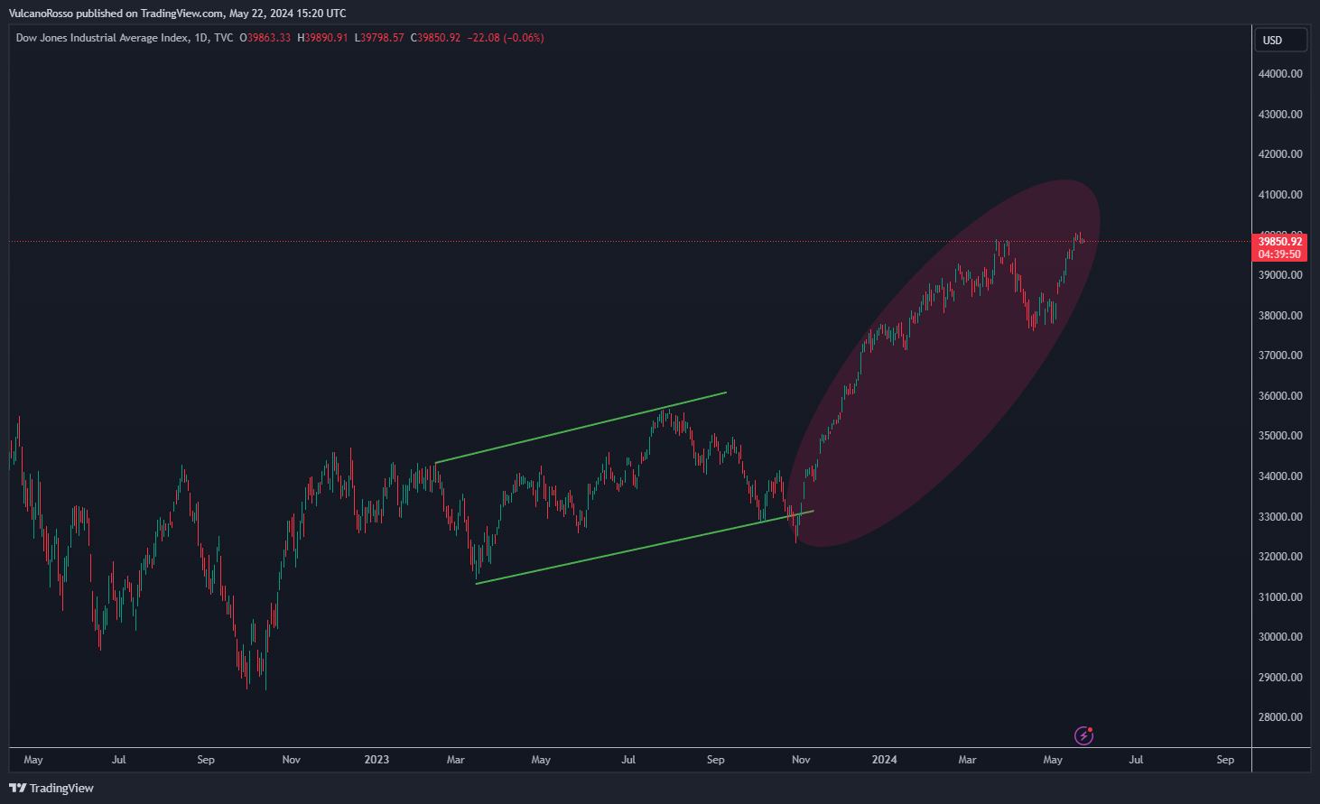Click the 2024 label on time axis
The image size is (1320, 804).
tap(884, 760)
